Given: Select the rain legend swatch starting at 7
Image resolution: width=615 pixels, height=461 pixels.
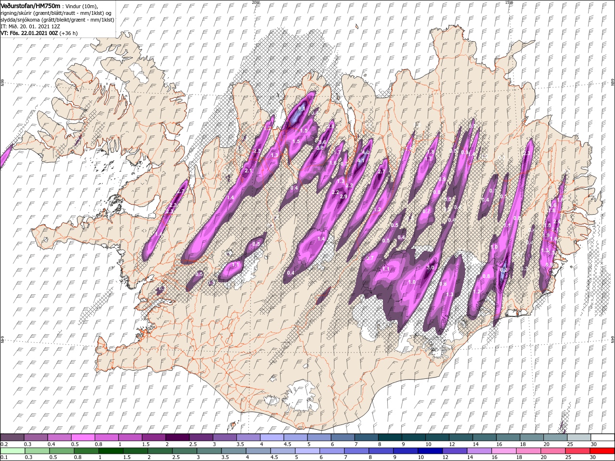Looking at the screenshot, I should pos(356,450).
